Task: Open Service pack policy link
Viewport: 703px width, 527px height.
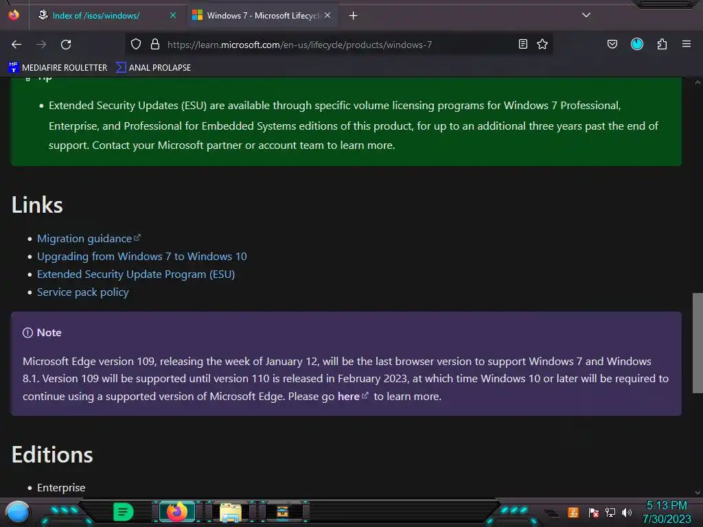Action: click(x=83, y=292)
